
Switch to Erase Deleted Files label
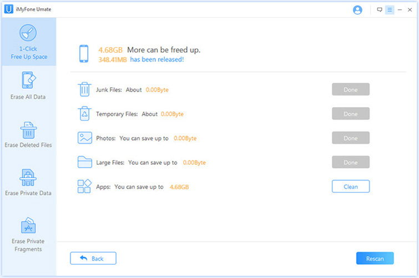[28, 145]
